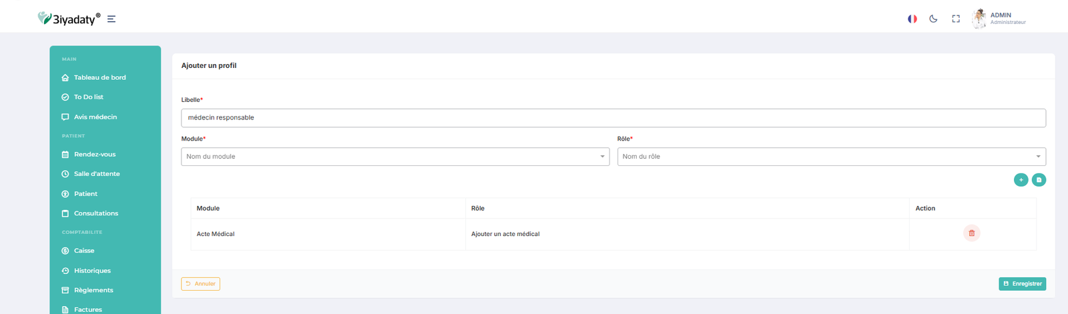1068x314 pixels.
Task: Delete the Acte Médical row with the trash icon
Action: 971,233
